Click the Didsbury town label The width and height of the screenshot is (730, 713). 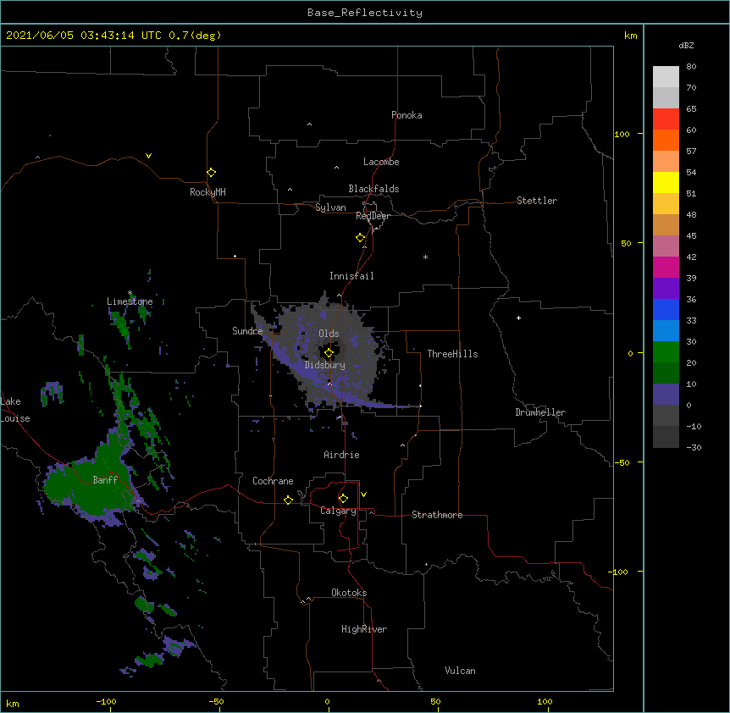pos(324,365)
